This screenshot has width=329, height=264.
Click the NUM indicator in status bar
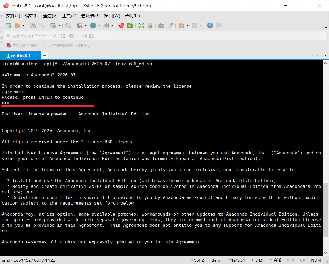(x=316, y=260)
